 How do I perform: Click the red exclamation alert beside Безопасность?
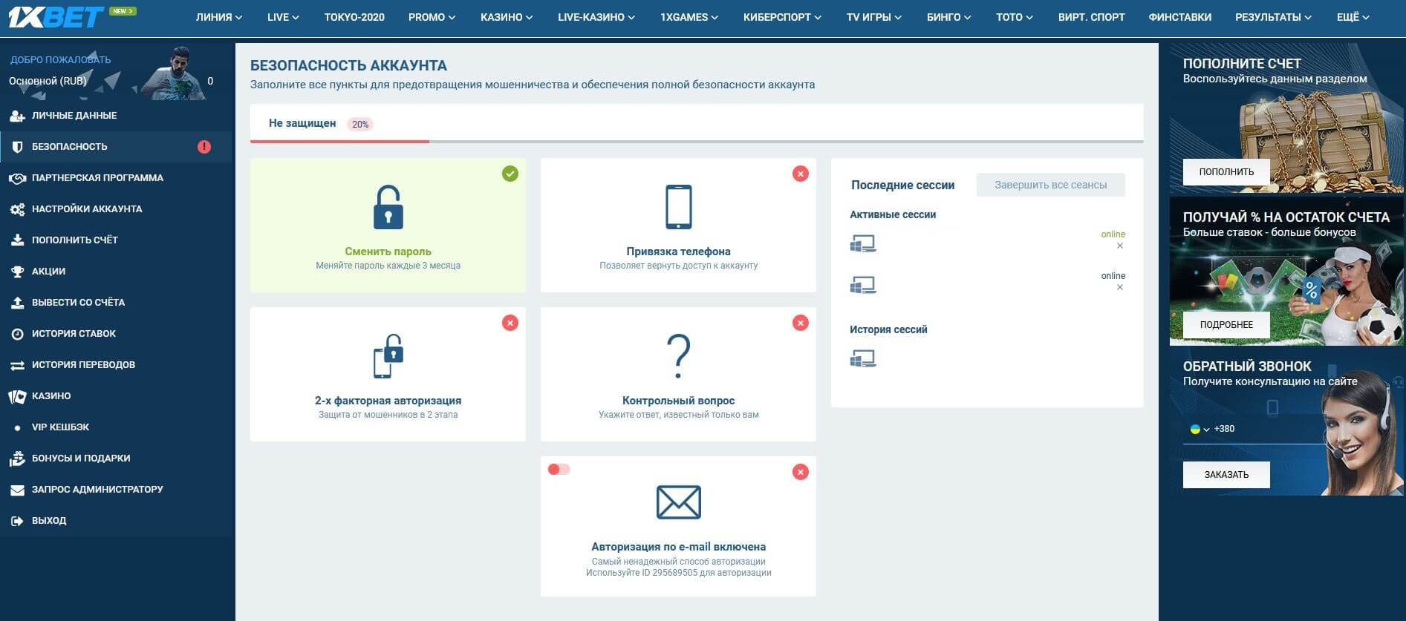click(204, 147)
